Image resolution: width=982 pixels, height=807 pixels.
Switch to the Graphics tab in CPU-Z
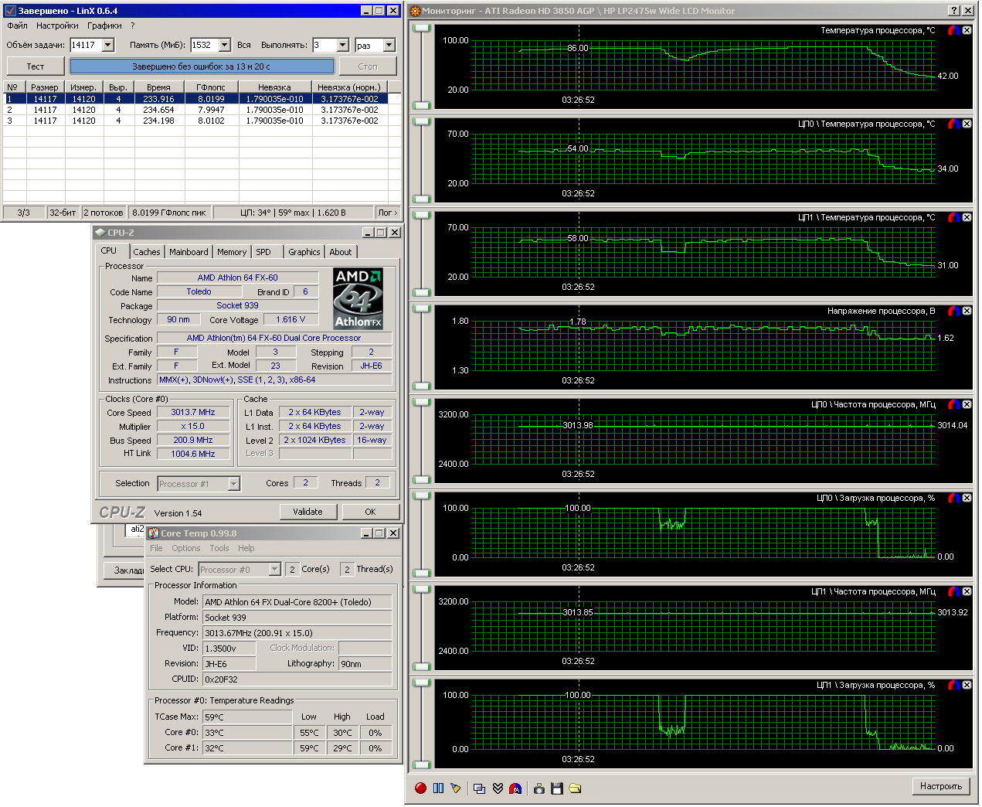point(304,252)
